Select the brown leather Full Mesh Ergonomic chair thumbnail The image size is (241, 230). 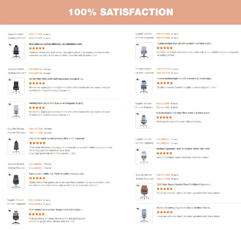(143, 192)
